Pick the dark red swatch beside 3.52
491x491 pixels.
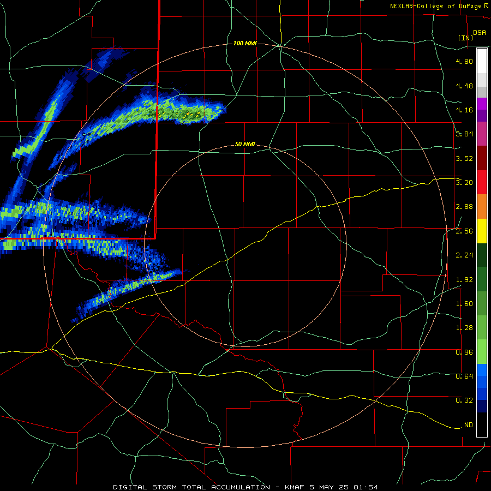tap(482, 158)
